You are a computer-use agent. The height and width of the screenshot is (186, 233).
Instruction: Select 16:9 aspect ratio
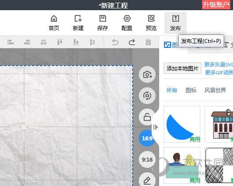(x=147, y=138)
